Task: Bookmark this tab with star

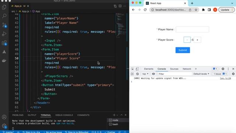Action: click(x=196, y=10)
